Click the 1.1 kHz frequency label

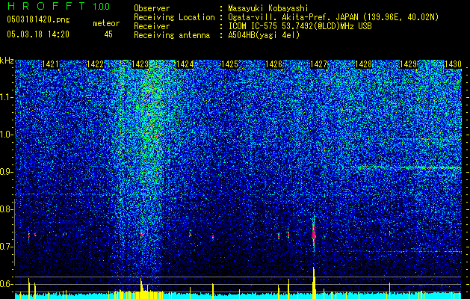point(6,97)
